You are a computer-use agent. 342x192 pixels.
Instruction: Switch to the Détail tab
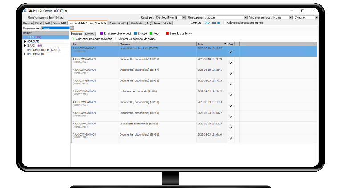[x=38, y=23]
